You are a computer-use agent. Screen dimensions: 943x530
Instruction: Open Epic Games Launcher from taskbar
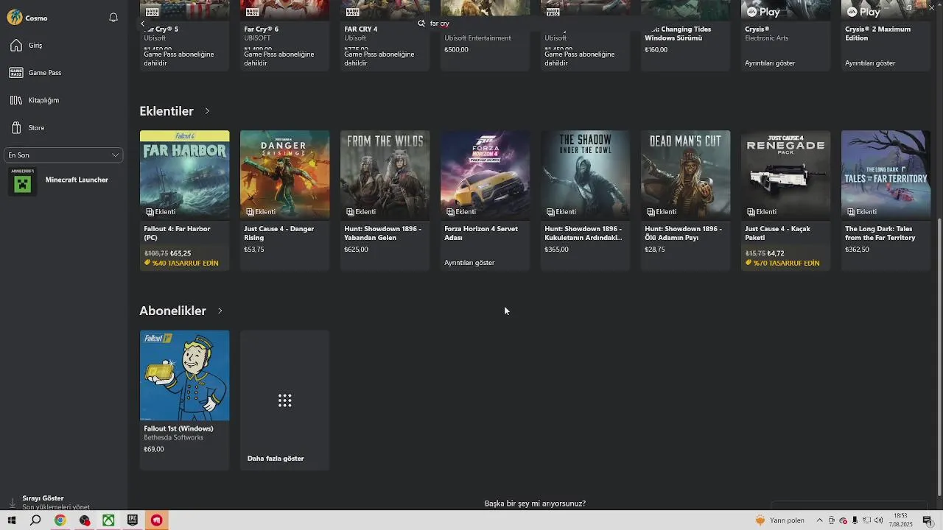click(133, 520)
